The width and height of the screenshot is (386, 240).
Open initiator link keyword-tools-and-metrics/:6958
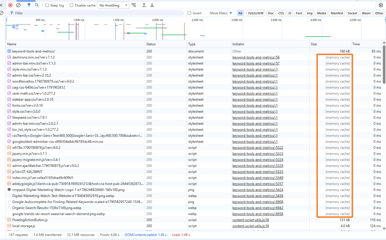pyautogui.click(x=258, y=214)
